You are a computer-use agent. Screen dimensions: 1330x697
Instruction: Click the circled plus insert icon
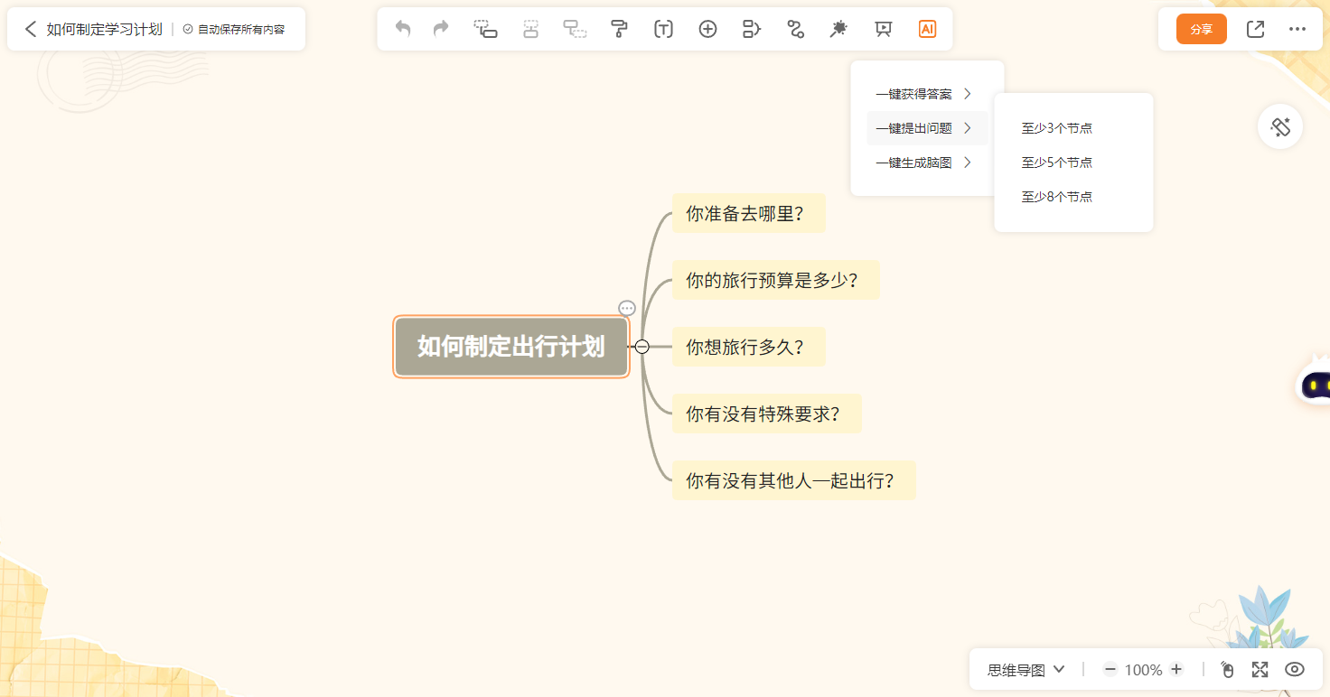point(707,29)
